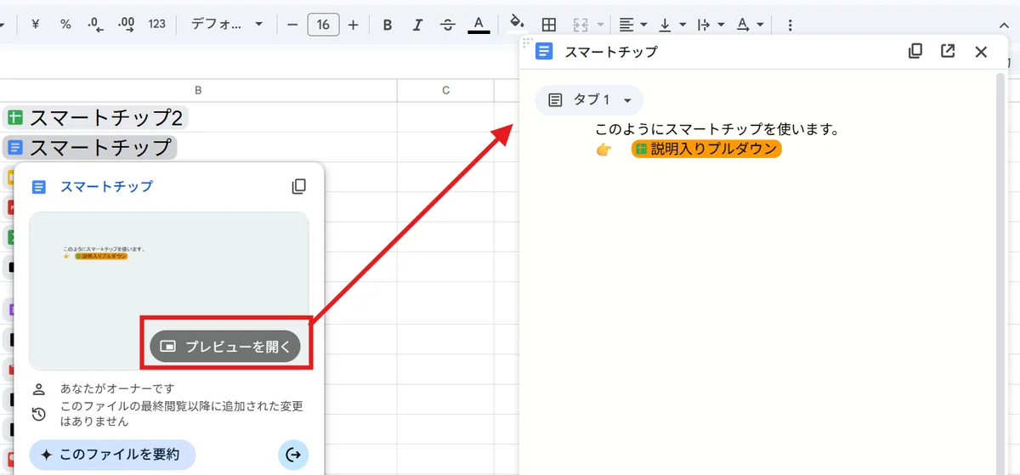
Task: Click the スマートチップ2 sheets smart chip
Action: 95,118
